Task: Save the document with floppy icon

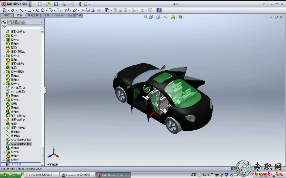Action: point(56,4)
